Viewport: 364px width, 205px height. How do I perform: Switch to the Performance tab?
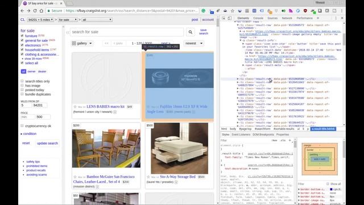click(305, 18)
